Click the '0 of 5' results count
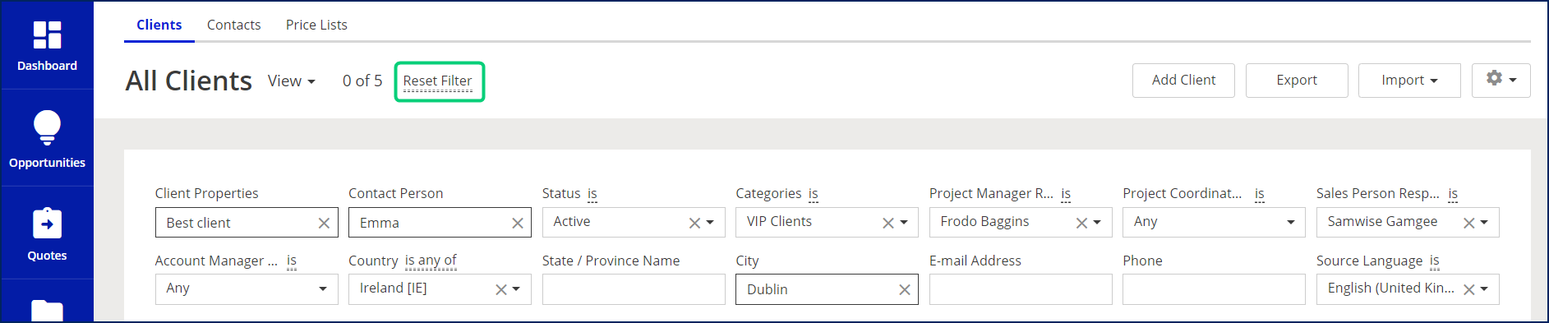 click(x=362, y=81)
